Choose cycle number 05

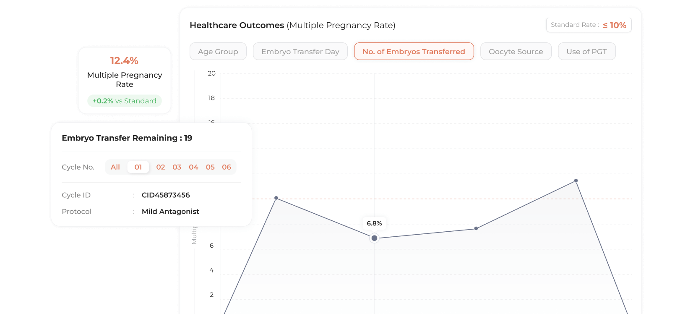[210, 167]
